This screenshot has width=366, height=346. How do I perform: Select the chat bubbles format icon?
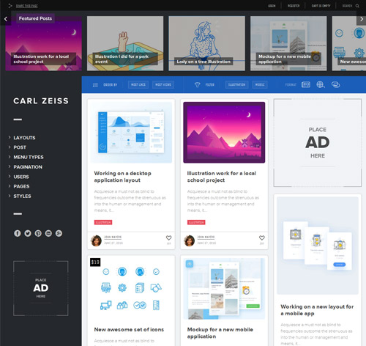335,84
